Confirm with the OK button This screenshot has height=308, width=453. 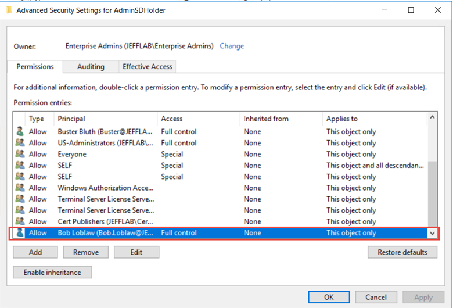click(x=329, y=297)
